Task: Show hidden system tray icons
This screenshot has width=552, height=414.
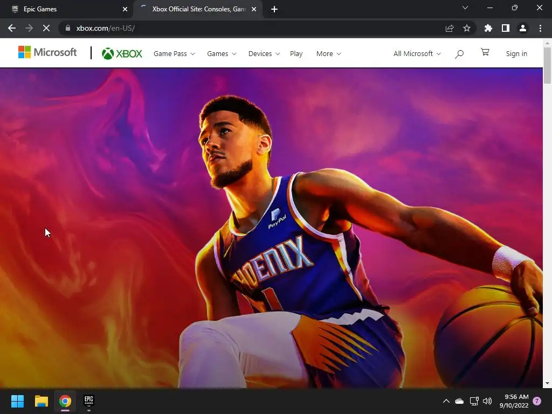Action: coord(446,401)
